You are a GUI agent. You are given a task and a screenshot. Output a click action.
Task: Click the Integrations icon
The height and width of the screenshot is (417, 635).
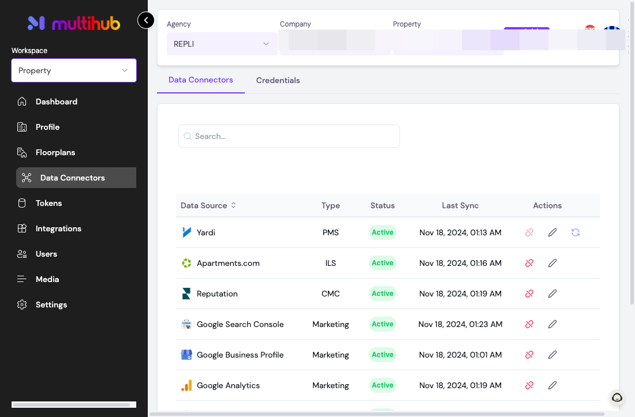tap(22, 228)
